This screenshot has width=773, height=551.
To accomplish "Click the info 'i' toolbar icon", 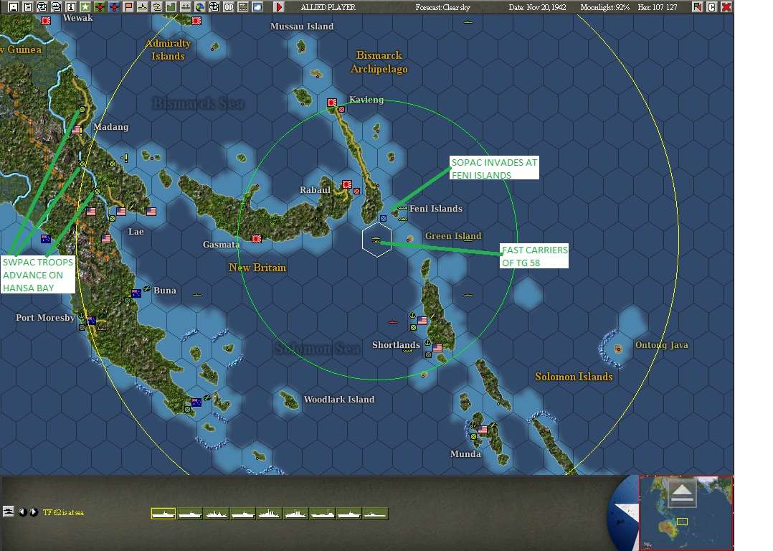I will (x=71, y=7).
